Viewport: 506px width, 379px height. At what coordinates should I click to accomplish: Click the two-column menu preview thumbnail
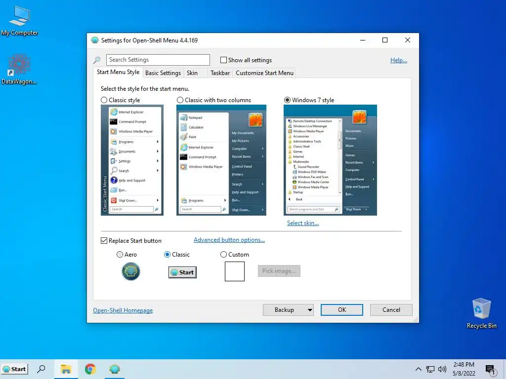pyautogui.click(x=221, y=160)
